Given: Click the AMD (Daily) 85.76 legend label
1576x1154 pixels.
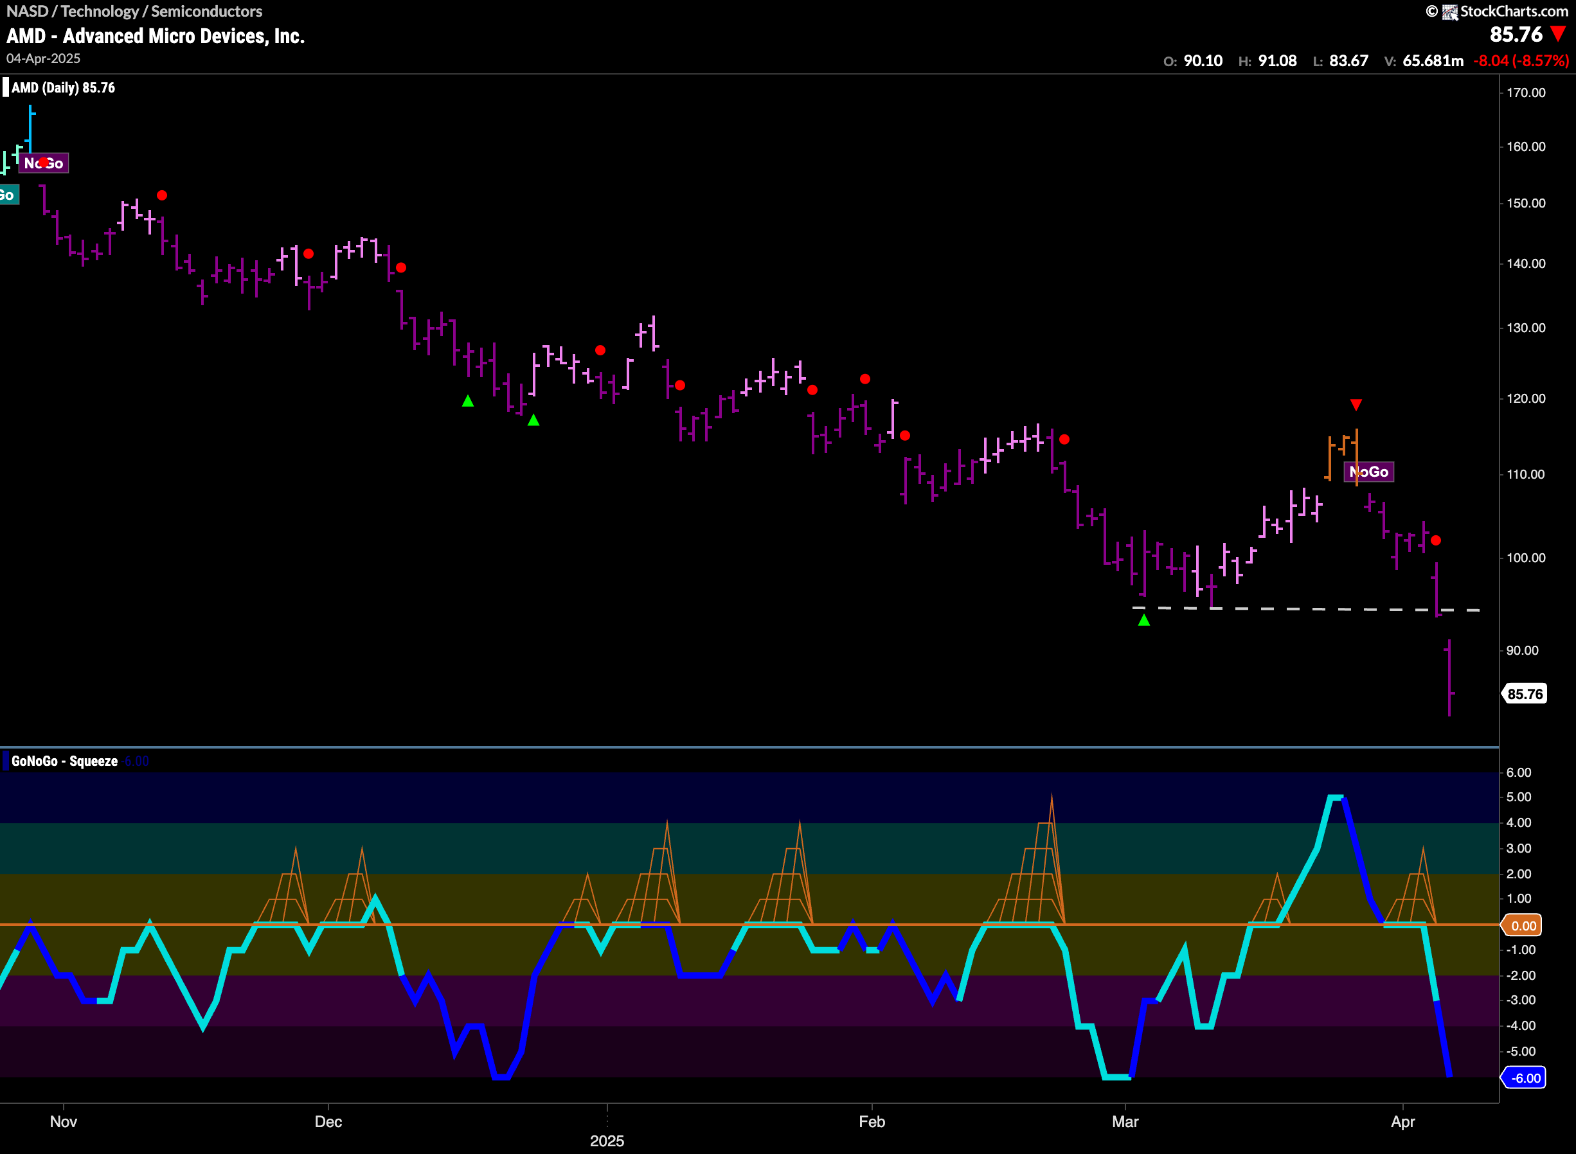Looking at the screenshot, I should point(63,88).
